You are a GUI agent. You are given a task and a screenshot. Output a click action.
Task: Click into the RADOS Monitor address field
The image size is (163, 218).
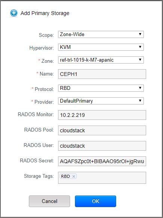[102, 115]
